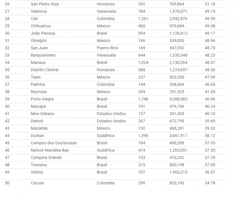The height and width of the screenshot is (199, 235).
Task: Select the Detroit city cell
Action: pyautogui.click(x=37, y=121)
